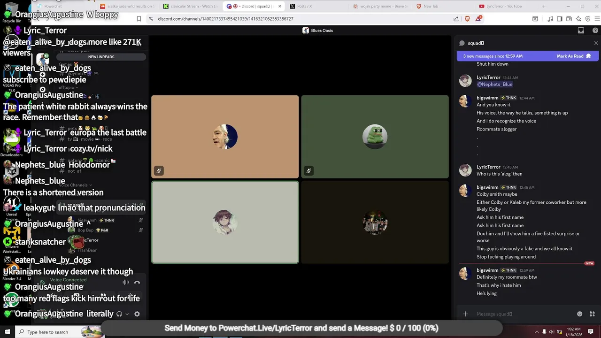Image resolution: width=601 pixels, height=338 pixels.
Task: Open the Brave VPN shield icon
Action: (x=588, y=19)
